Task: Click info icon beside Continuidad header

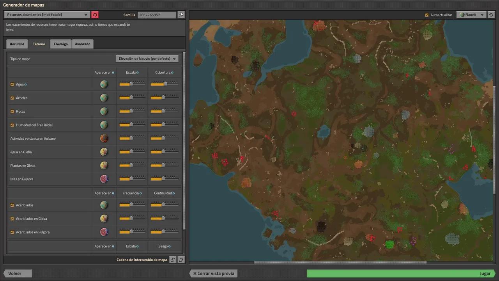Action: click(173, 193)
